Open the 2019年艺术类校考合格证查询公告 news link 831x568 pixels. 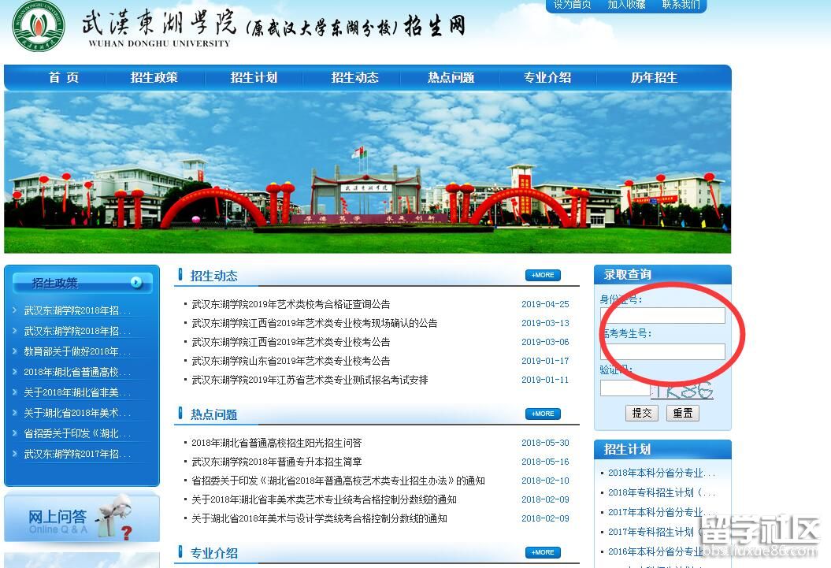[x=291, y=304]
